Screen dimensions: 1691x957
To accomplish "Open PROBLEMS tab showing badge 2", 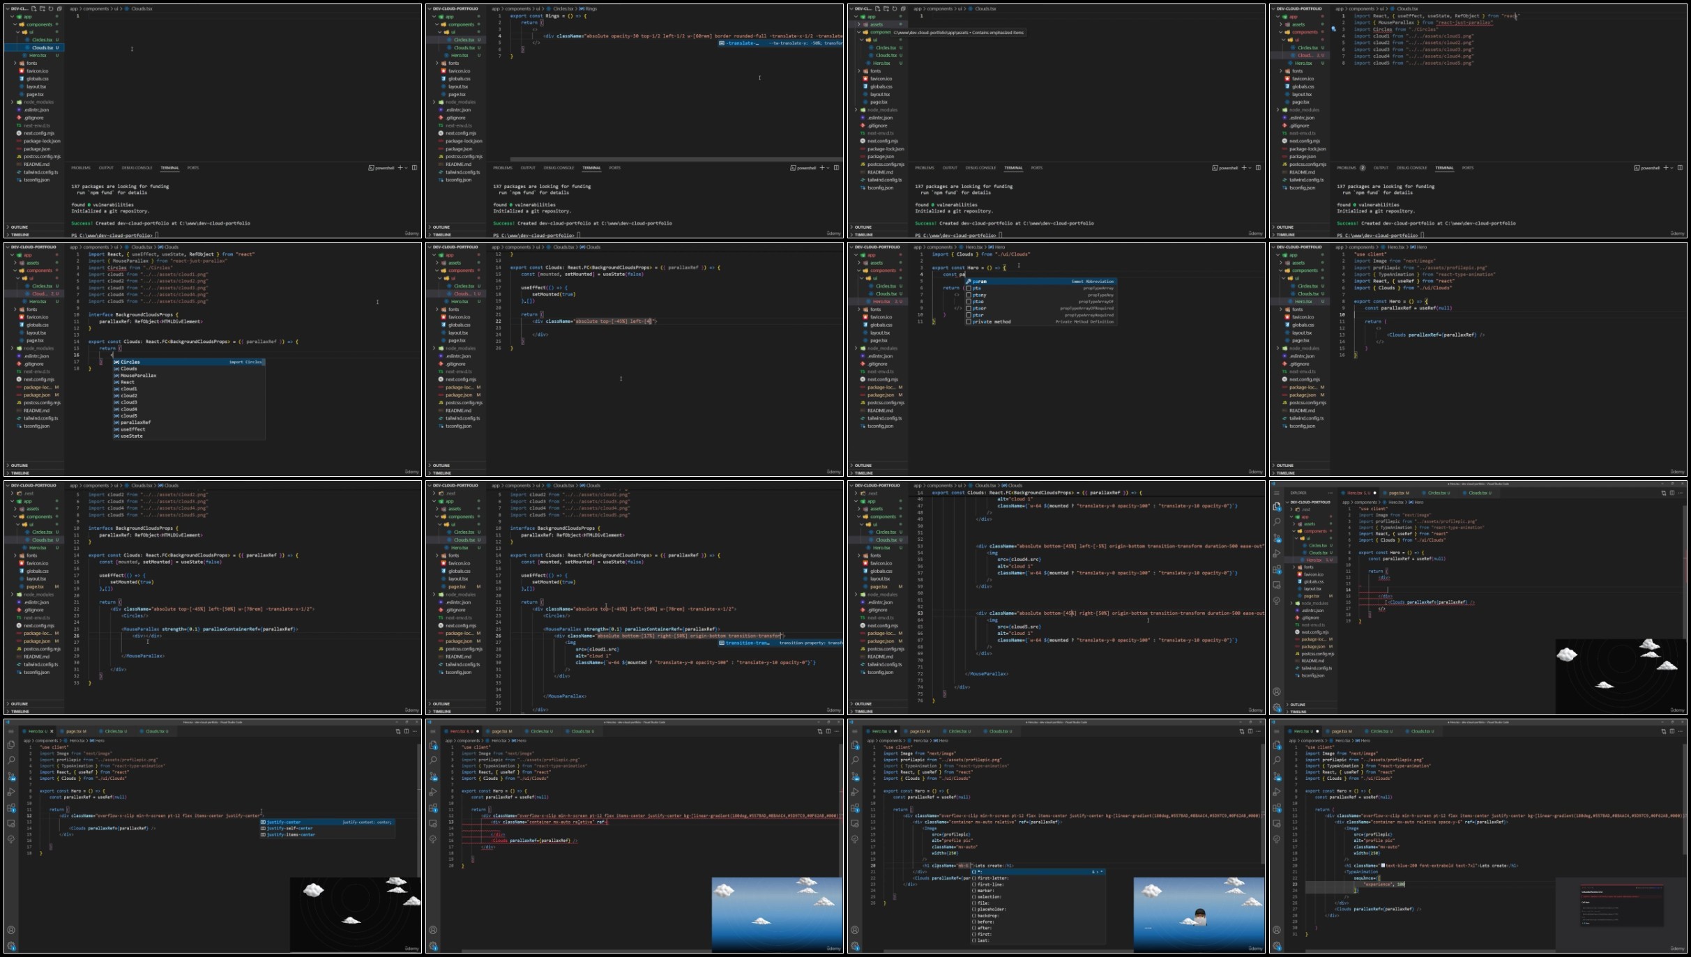I will coord(1351,167).
